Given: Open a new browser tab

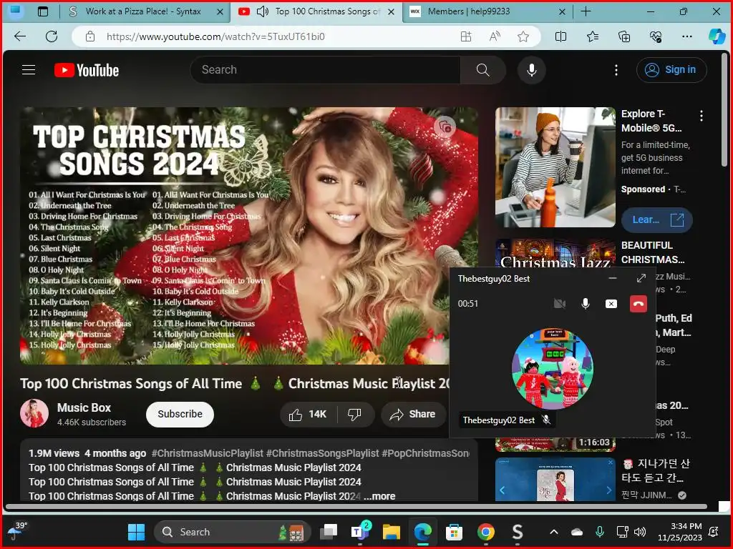Looking at the screenshot, I should (586, 11).
